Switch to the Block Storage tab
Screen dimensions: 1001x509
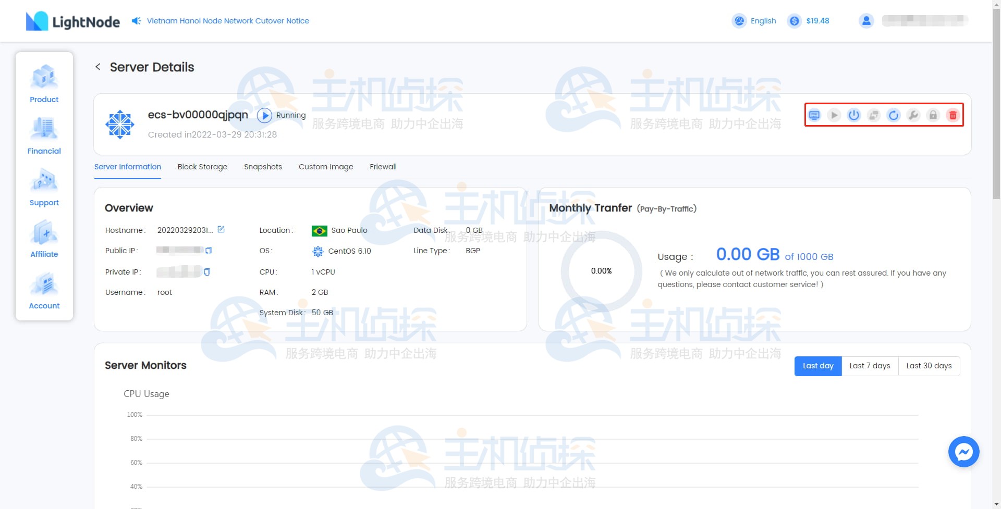click(202, 167)
